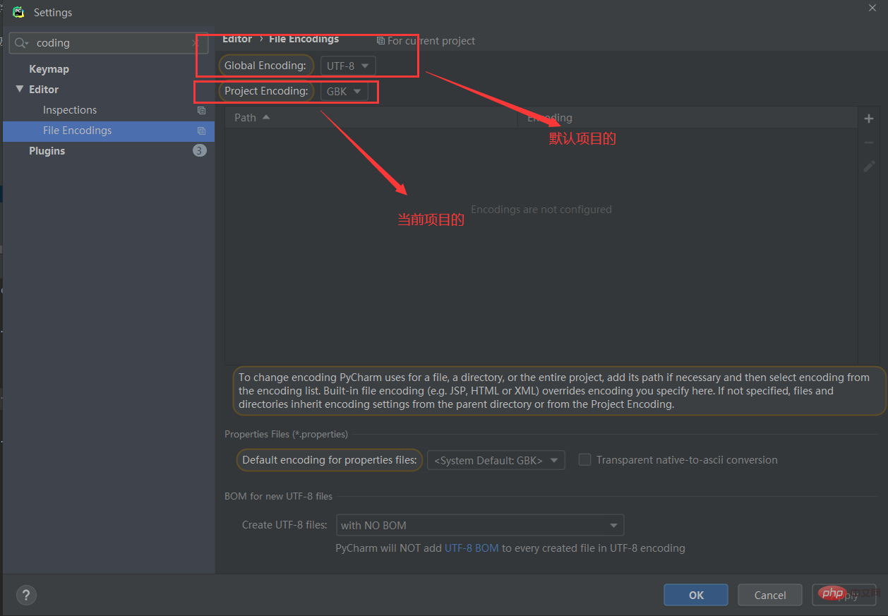
Task: Click the add path plus icon
Action: 869,119
